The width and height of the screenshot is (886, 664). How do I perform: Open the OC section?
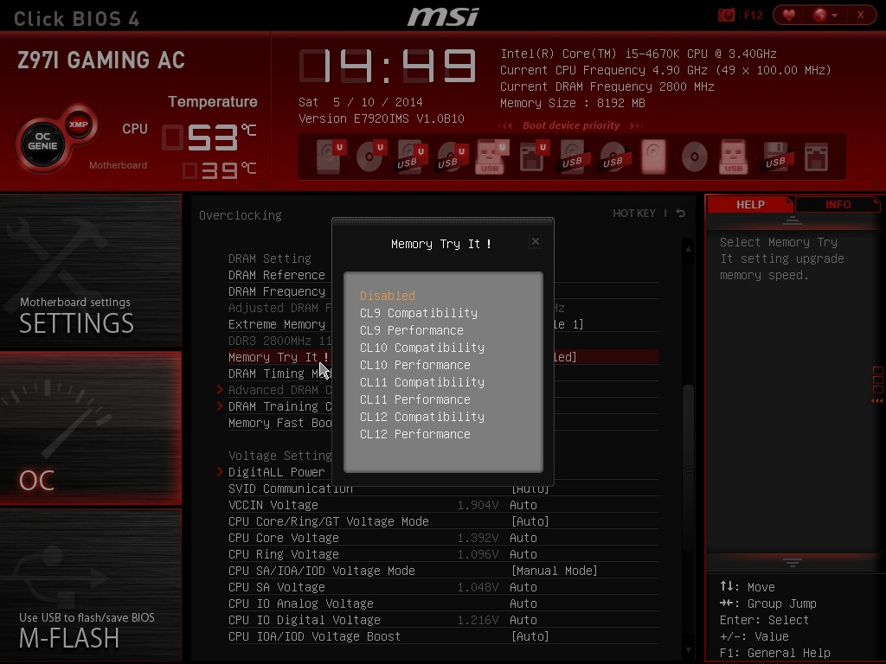click(x=90, y=427)
